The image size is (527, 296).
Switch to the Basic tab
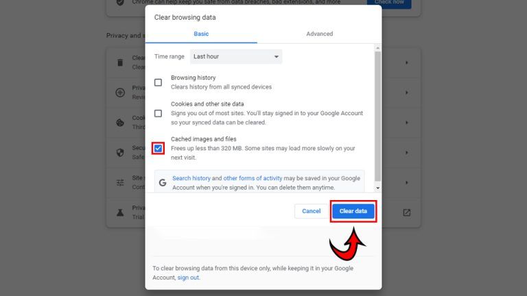[x=201, y=34]
